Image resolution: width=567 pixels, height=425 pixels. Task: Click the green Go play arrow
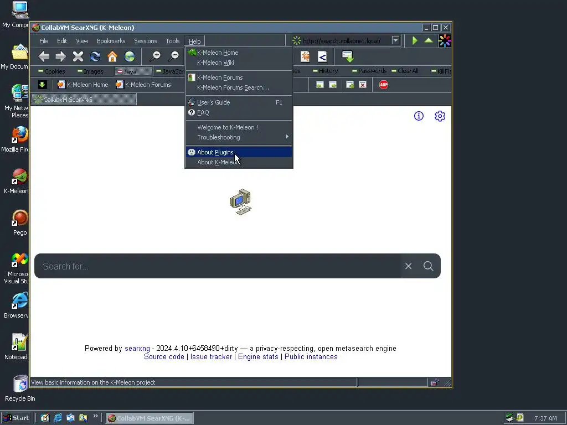pos(415,40)
